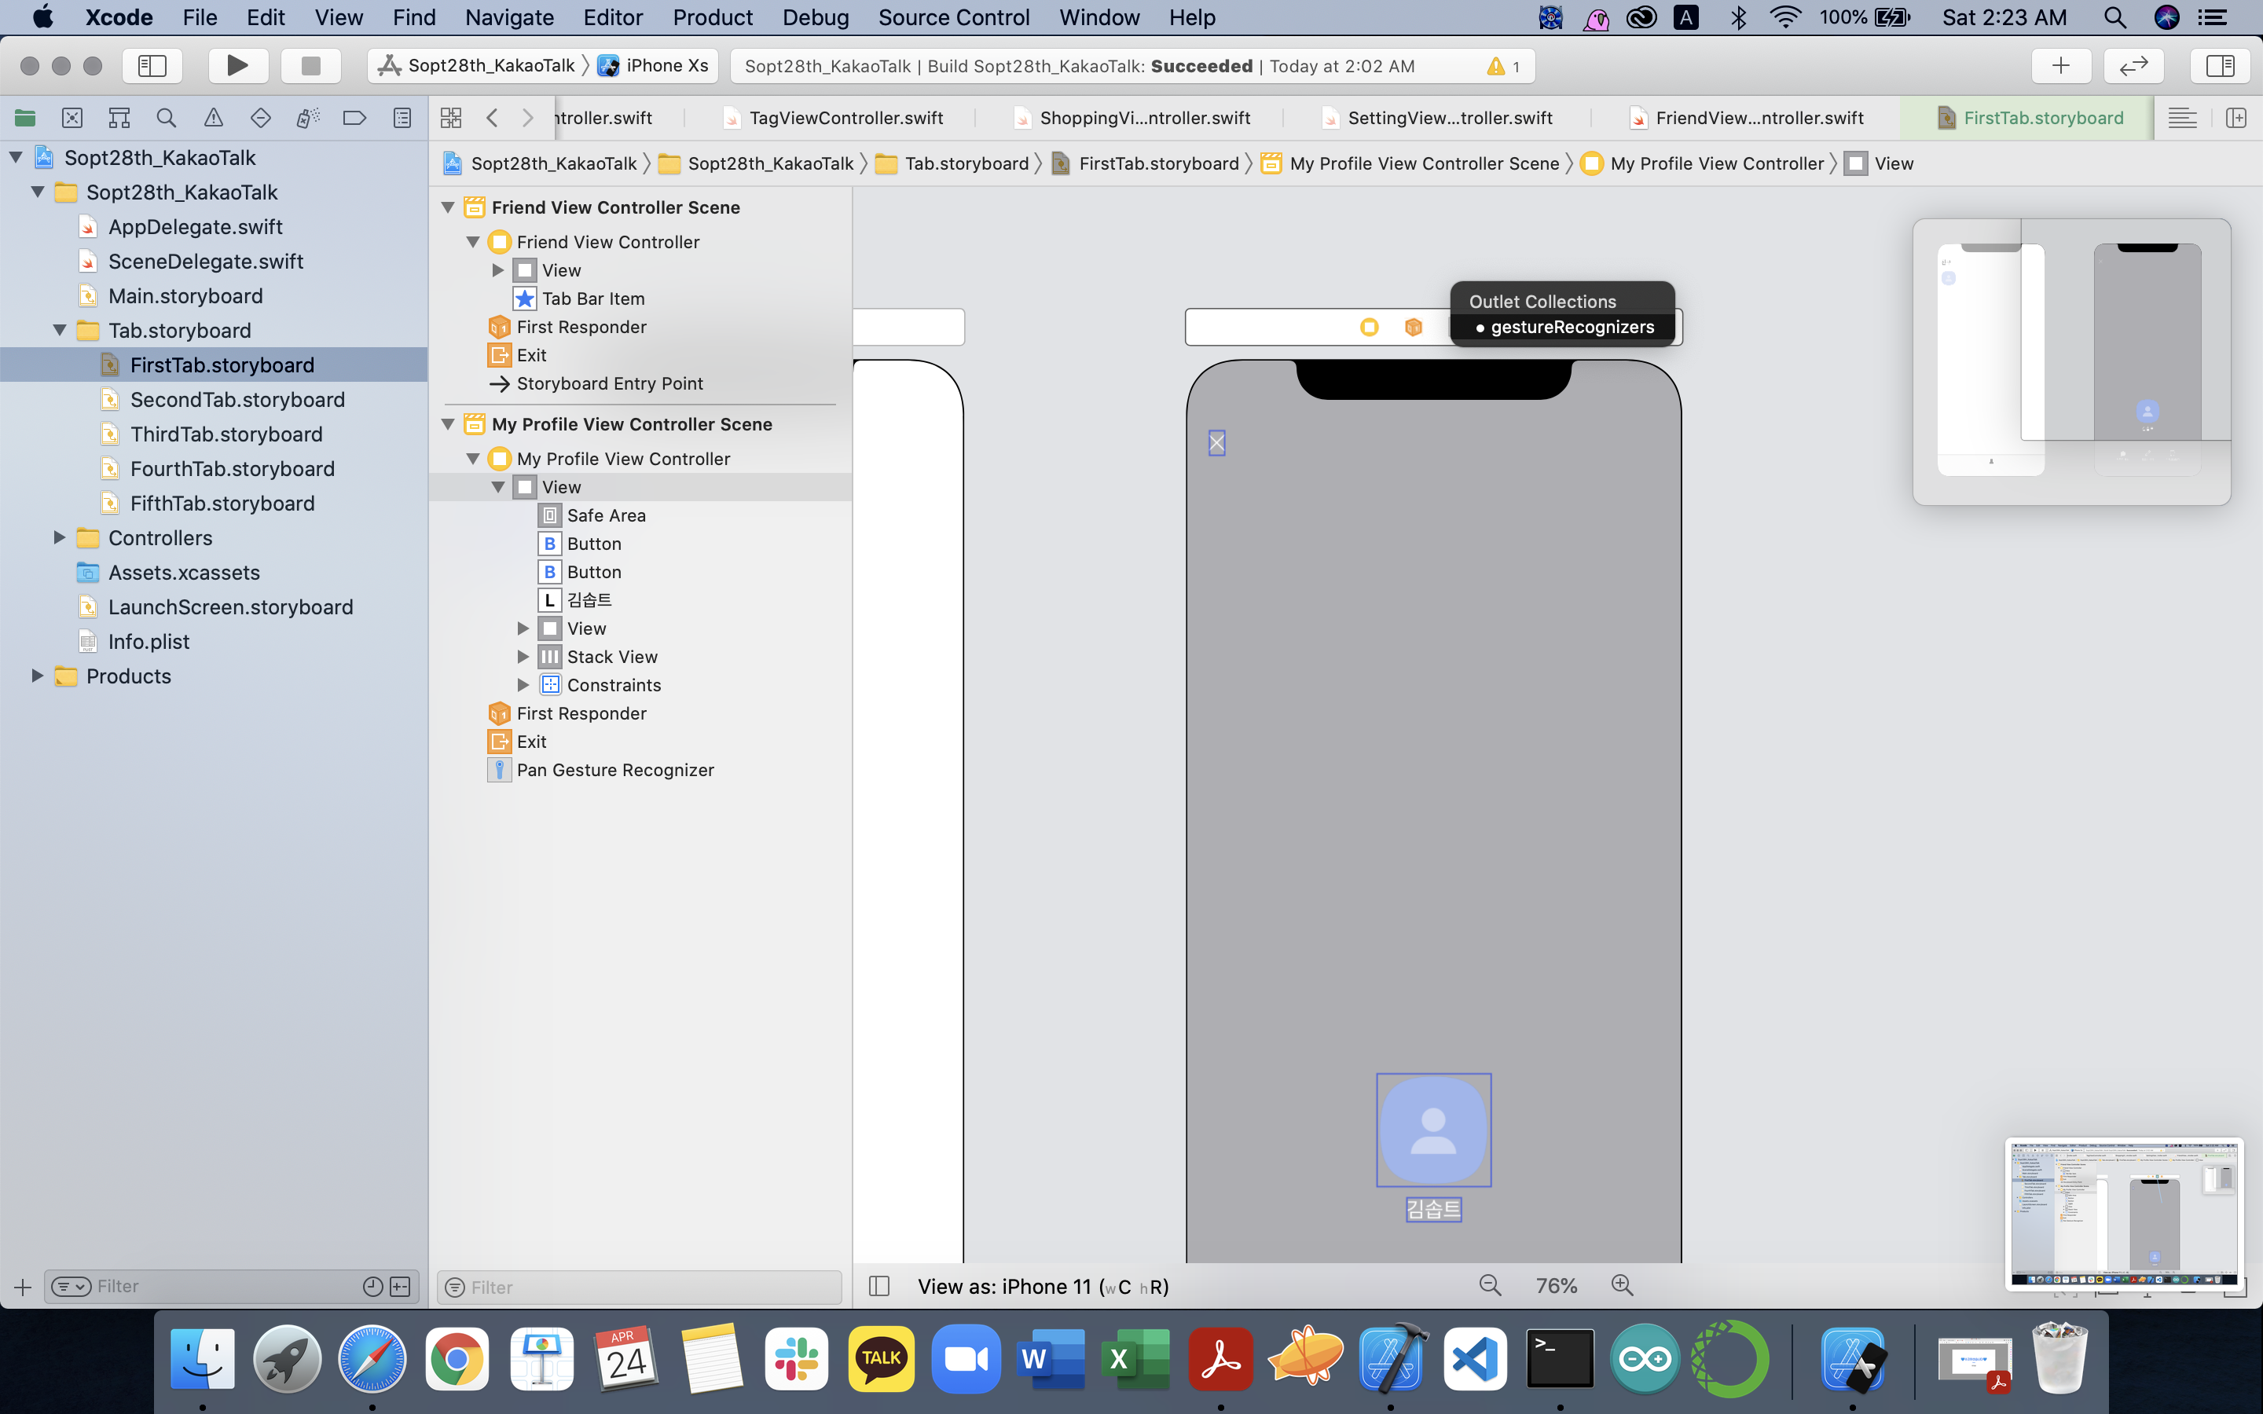Toggle the document outline sidebar button
Screen dimensions: 2263x1414
879,1286
